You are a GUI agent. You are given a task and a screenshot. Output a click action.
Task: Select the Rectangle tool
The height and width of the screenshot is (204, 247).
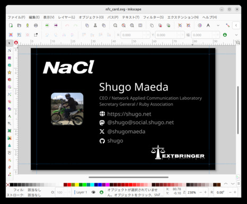click(x=10, y=58)
